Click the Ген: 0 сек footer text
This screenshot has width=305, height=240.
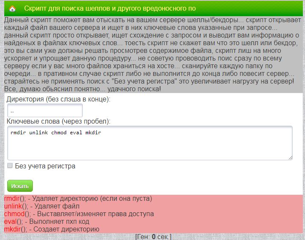coord(153,237)
